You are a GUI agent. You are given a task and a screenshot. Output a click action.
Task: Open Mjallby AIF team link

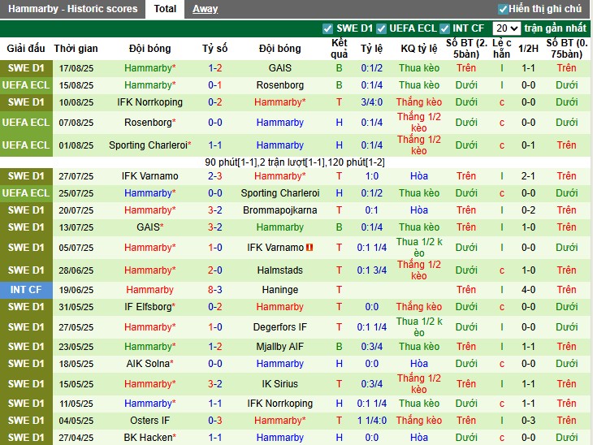[280, 347]
